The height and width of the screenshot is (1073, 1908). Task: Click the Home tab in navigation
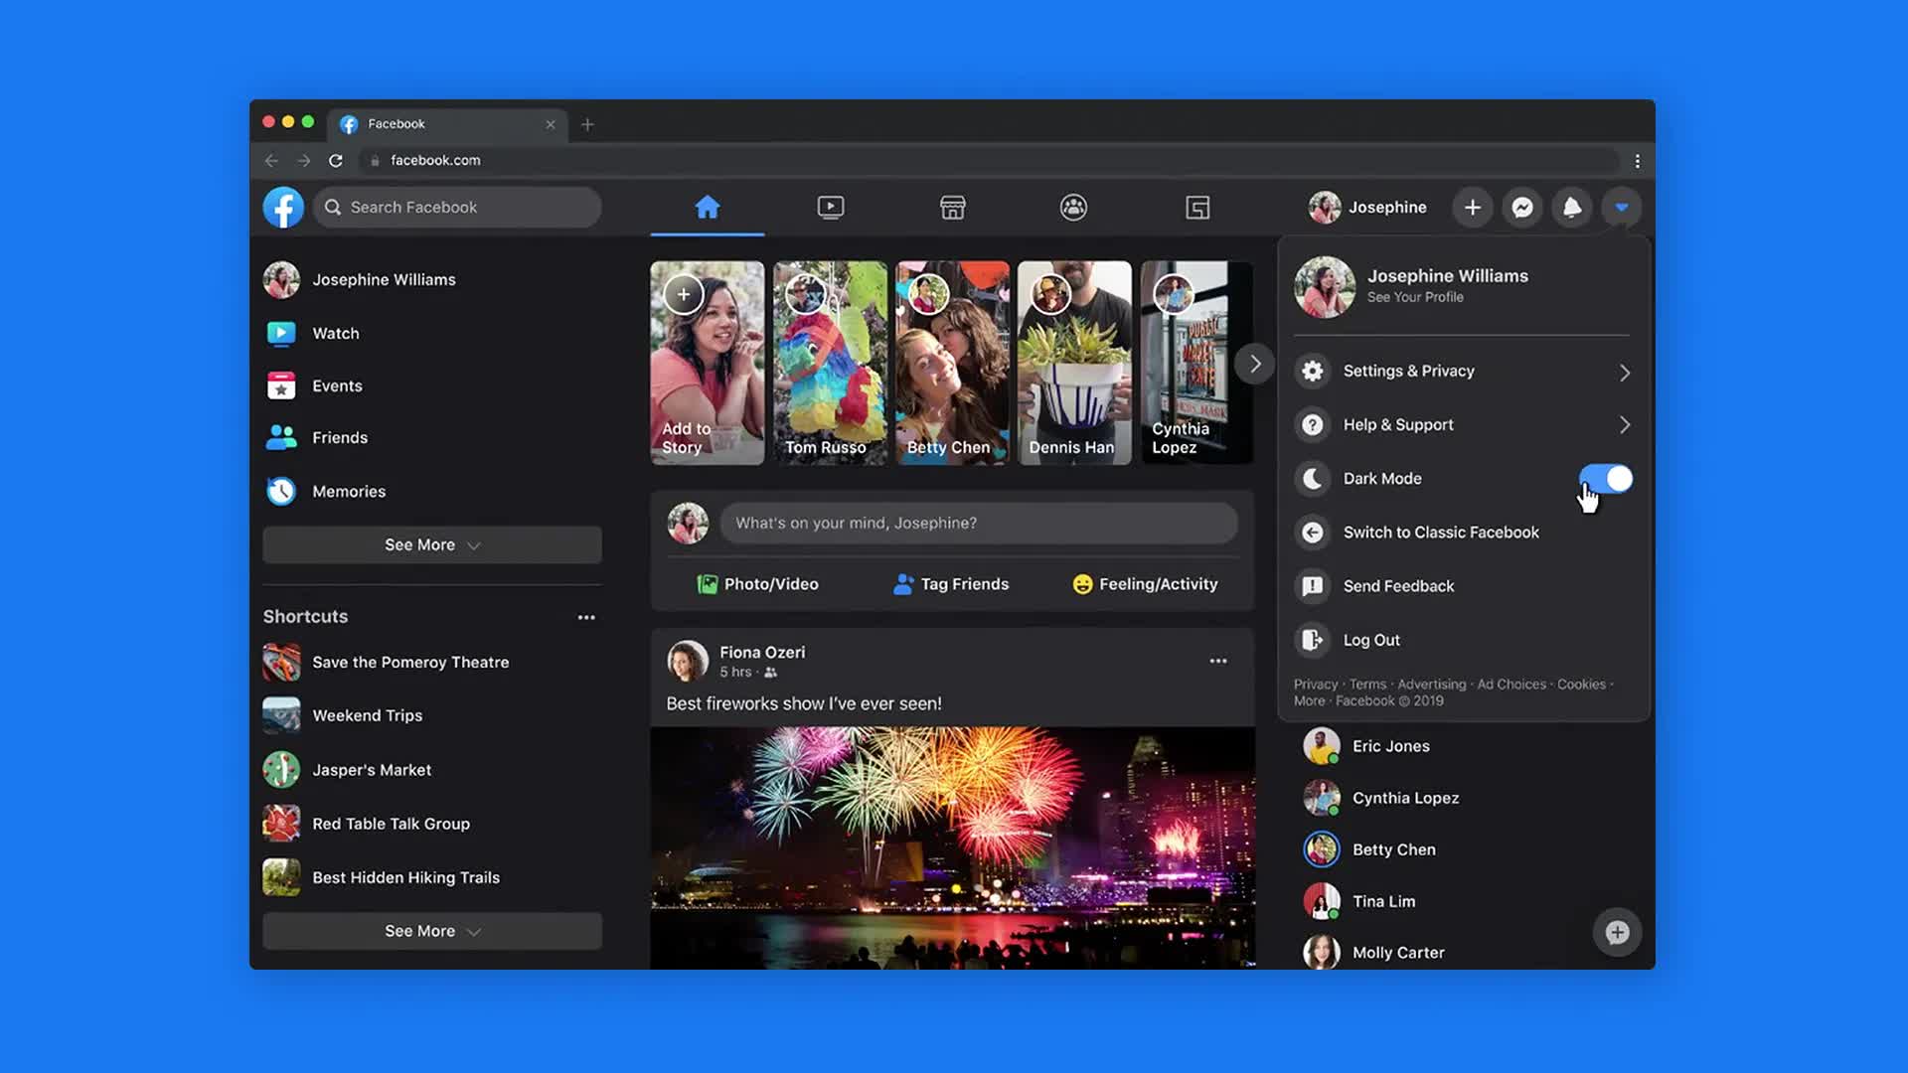[708, 206]
